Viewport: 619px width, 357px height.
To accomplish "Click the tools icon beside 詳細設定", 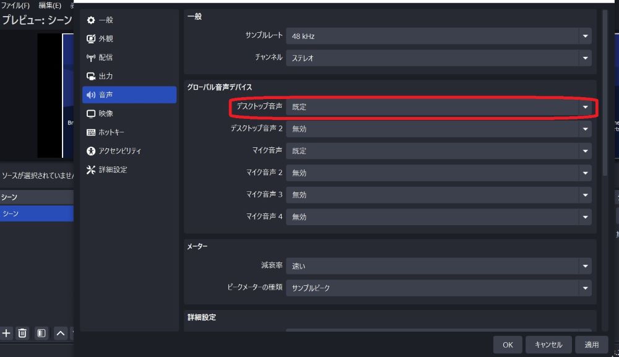I will pyautogui.click(x=91, y=170).
